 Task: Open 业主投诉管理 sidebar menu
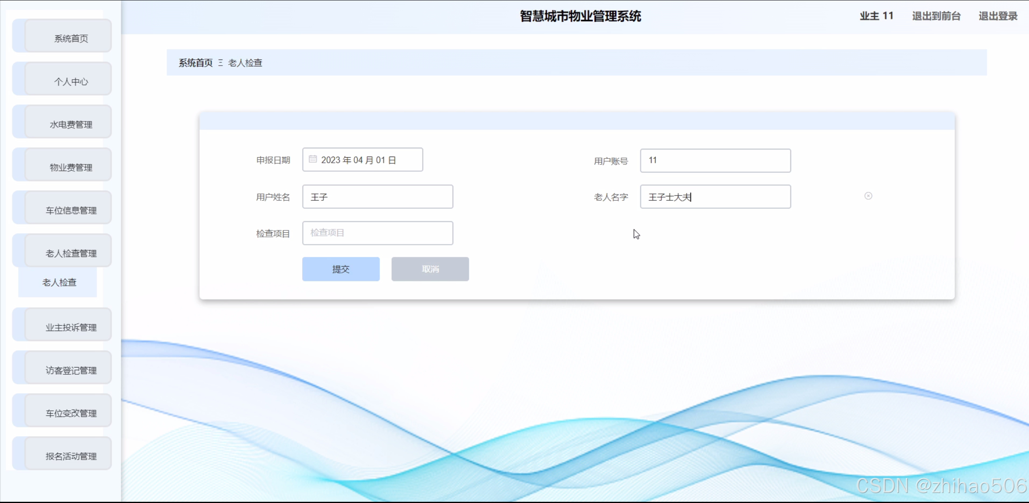[x=71, y=327]
